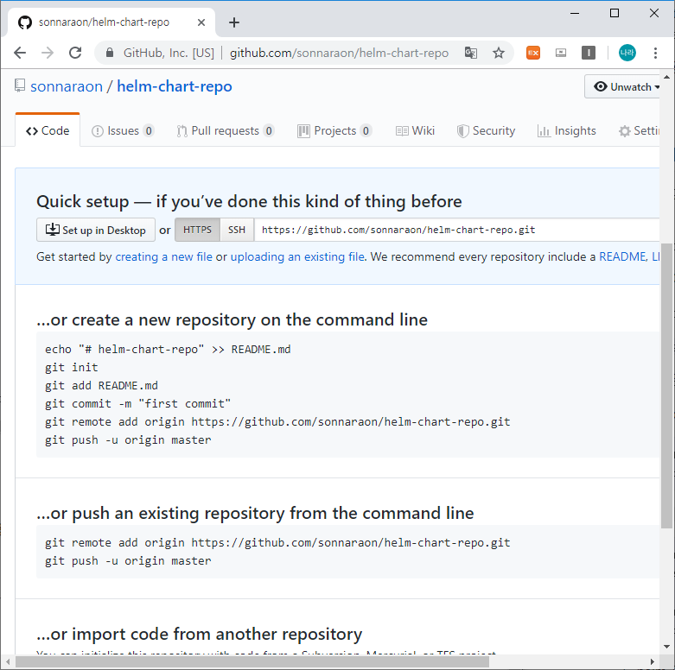
Task: Go back to the previous page
Action: (x=20, y=53)
